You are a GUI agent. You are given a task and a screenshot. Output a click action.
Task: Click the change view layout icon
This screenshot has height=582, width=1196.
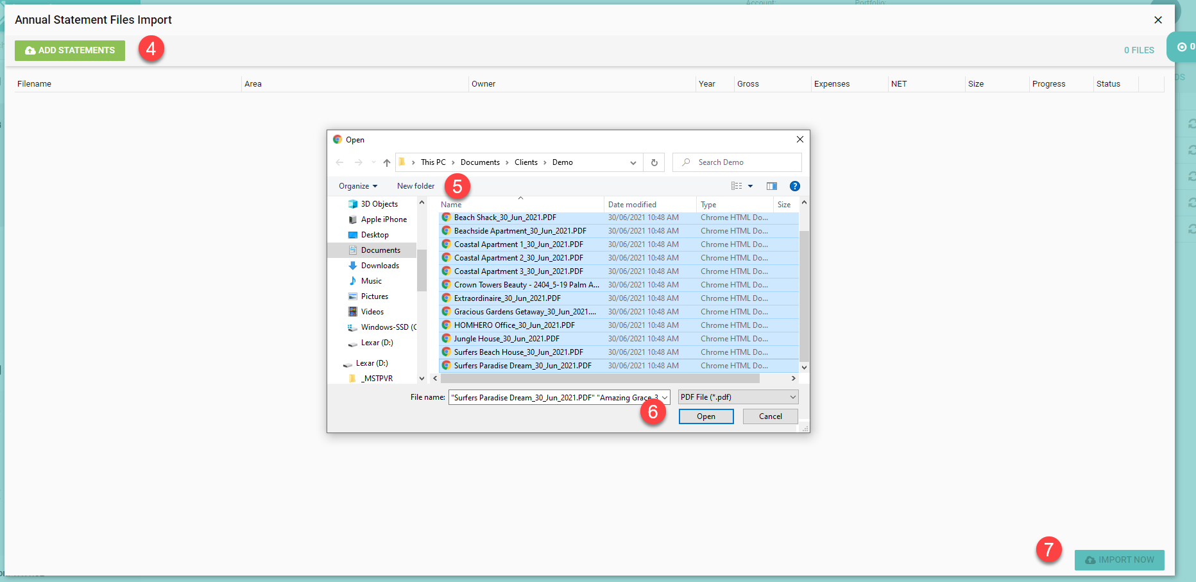(x=737, y=186)
